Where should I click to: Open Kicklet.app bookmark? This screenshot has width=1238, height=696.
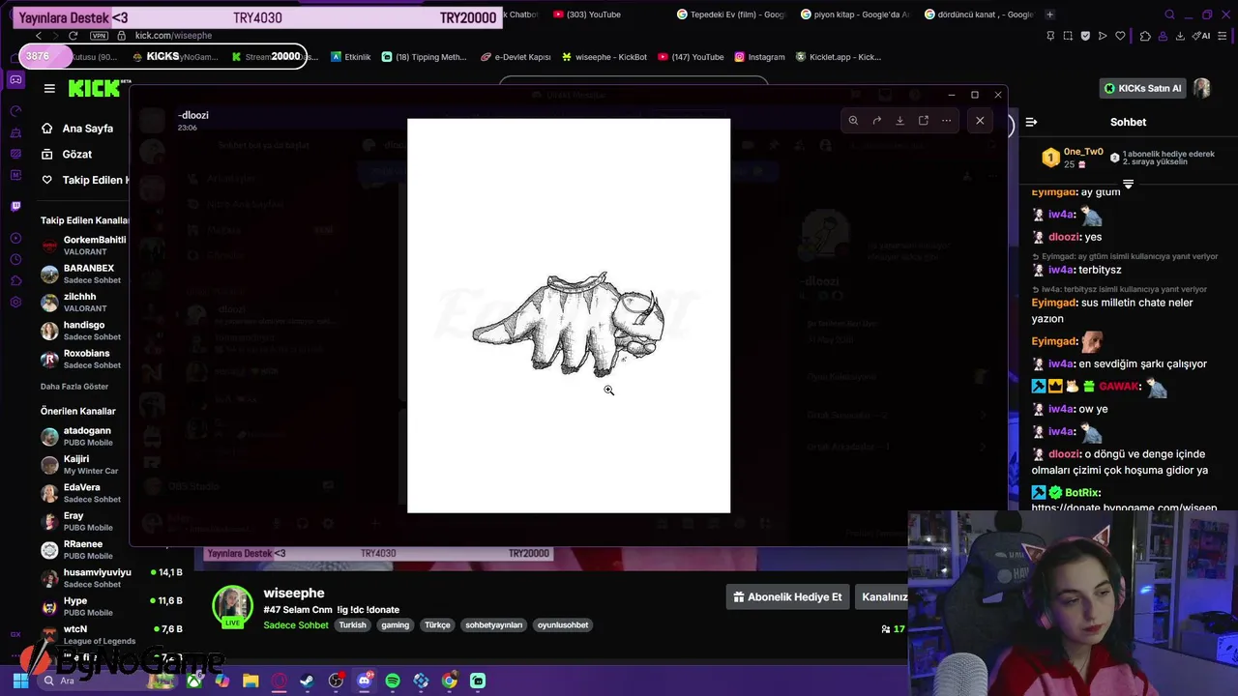(839, 57)
